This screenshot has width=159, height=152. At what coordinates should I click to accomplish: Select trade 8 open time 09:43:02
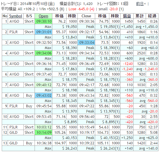point(43,96)
